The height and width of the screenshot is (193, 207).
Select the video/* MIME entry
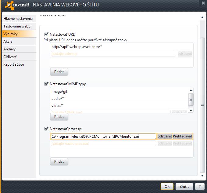119,106
